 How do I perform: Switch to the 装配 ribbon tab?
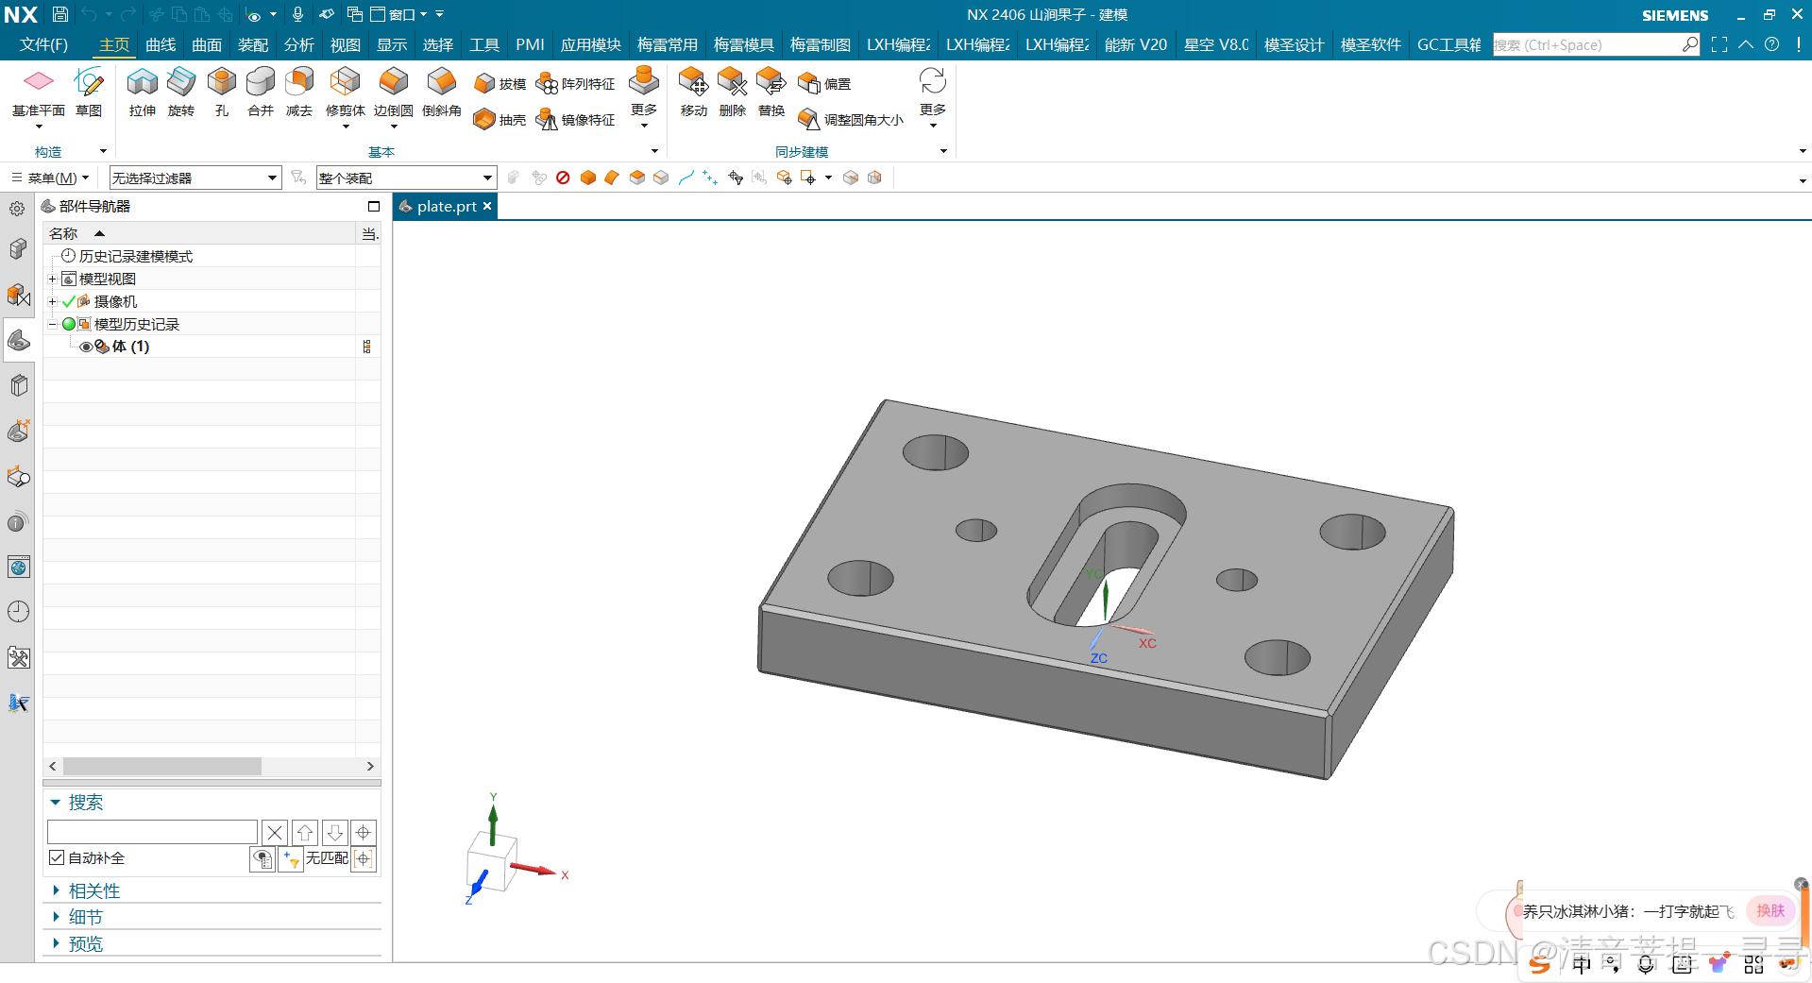pyautogui.click(x=253, y=44)
